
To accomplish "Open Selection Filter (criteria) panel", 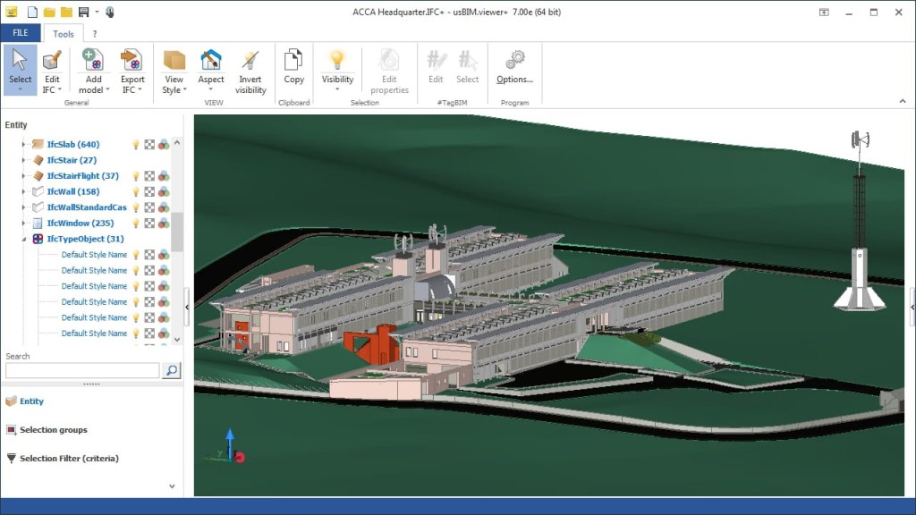I will coord(68,459).
